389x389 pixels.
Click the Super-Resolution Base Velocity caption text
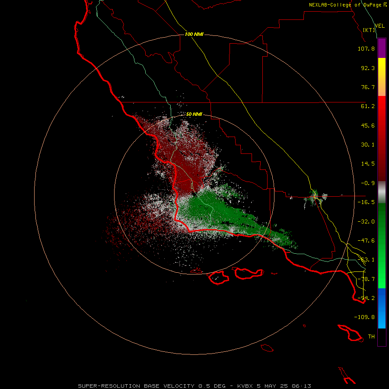pos(194,386)
